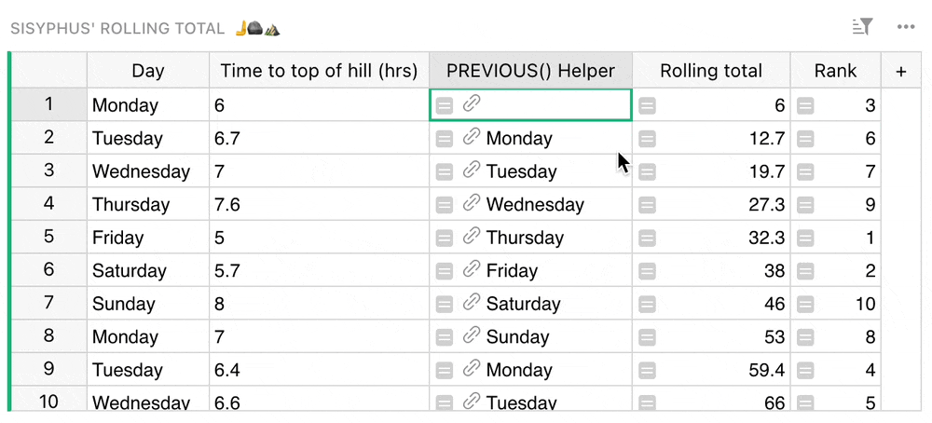Click formula icon beside rolling total 32.3

(647, 238)
